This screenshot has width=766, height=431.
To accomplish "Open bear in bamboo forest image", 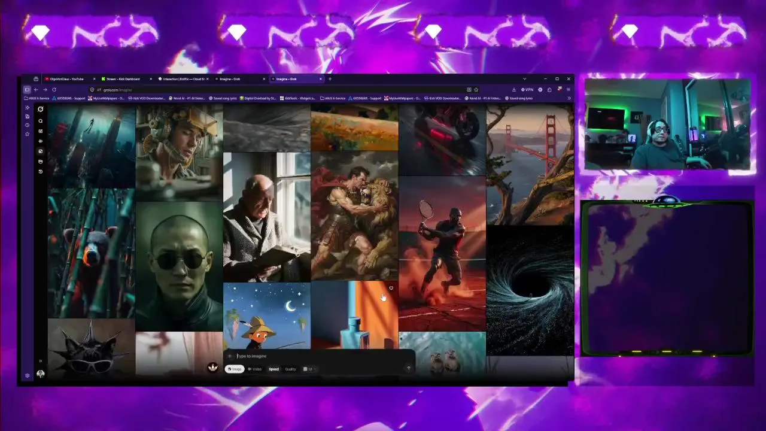I will [92, 253].
